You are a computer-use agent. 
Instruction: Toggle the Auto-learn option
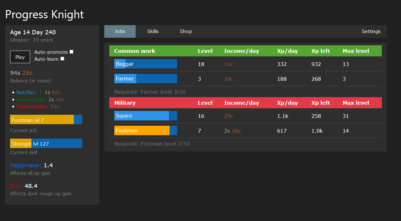click(62, 59)
